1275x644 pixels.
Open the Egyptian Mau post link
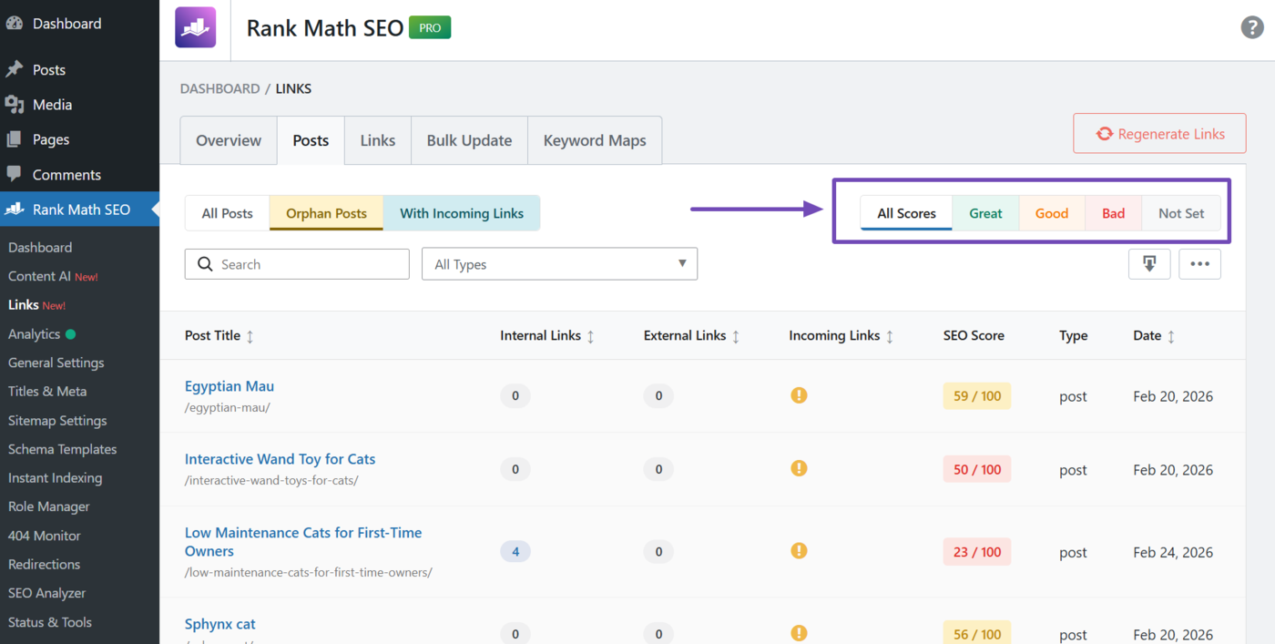pyautogui.click(x=229, y=385)
